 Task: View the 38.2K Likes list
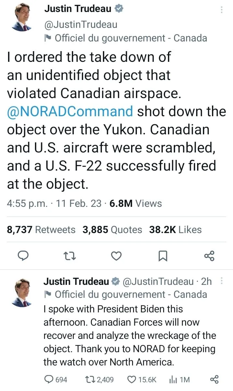pos(175,230)
